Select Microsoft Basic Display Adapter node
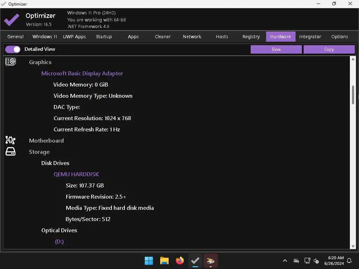The image size is (359, 269). coord(82,74)
